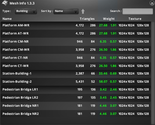
Task: Click the 2,387 triangle count
Action: point(80,74)
